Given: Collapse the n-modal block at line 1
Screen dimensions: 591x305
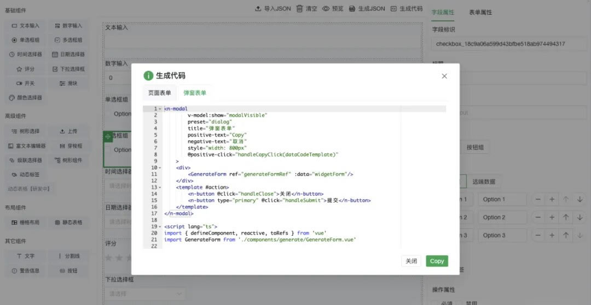Looking at the screenshot, I should pyautogui.click(x=160, y=109).
